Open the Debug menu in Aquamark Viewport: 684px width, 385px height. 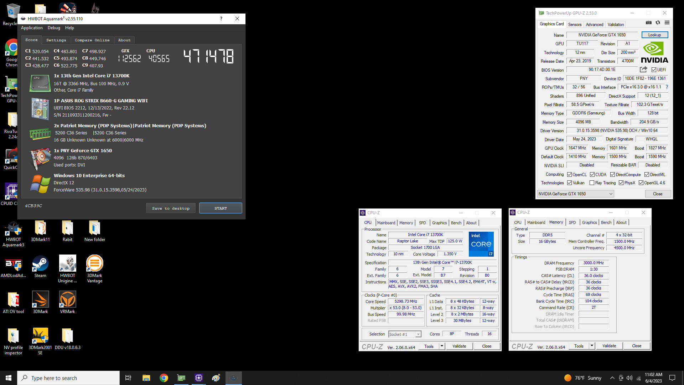(x=54, y=28)
